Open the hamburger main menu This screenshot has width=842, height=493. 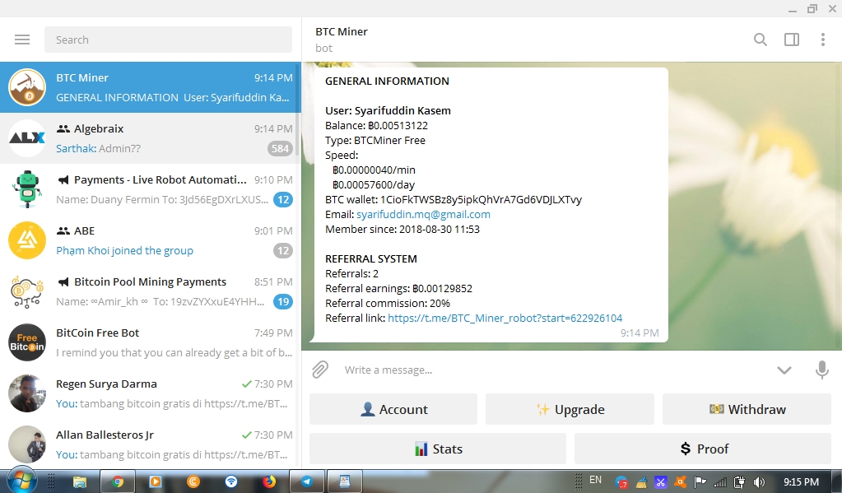(x=22, y=40)
